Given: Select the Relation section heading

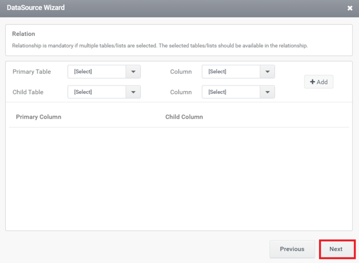Looking at the screenshot, I should [x=24, y=34].
